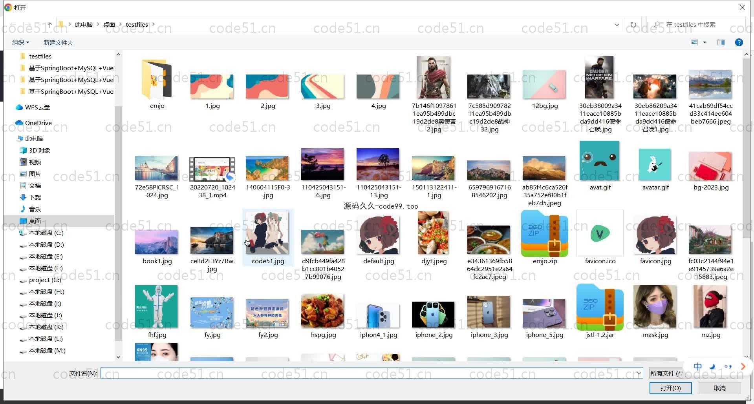Select 此电脑 in the navigation pane
Viewport: 754px width, 404px height.
pyautogui.click(x=34, y=138)
